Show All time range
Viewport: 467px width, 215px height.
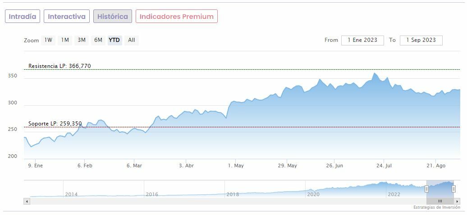[x=131, y=40]
